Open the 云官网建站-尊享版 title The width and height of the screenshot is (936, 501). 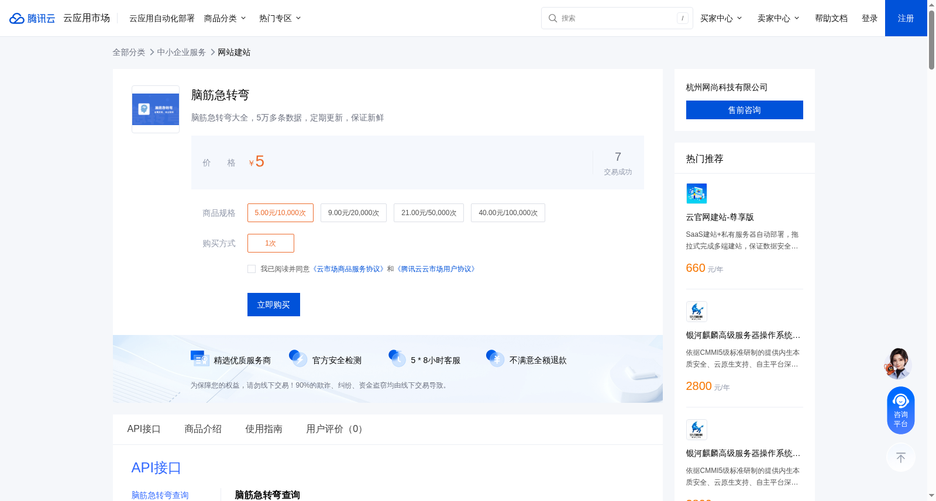click(720, 217)
